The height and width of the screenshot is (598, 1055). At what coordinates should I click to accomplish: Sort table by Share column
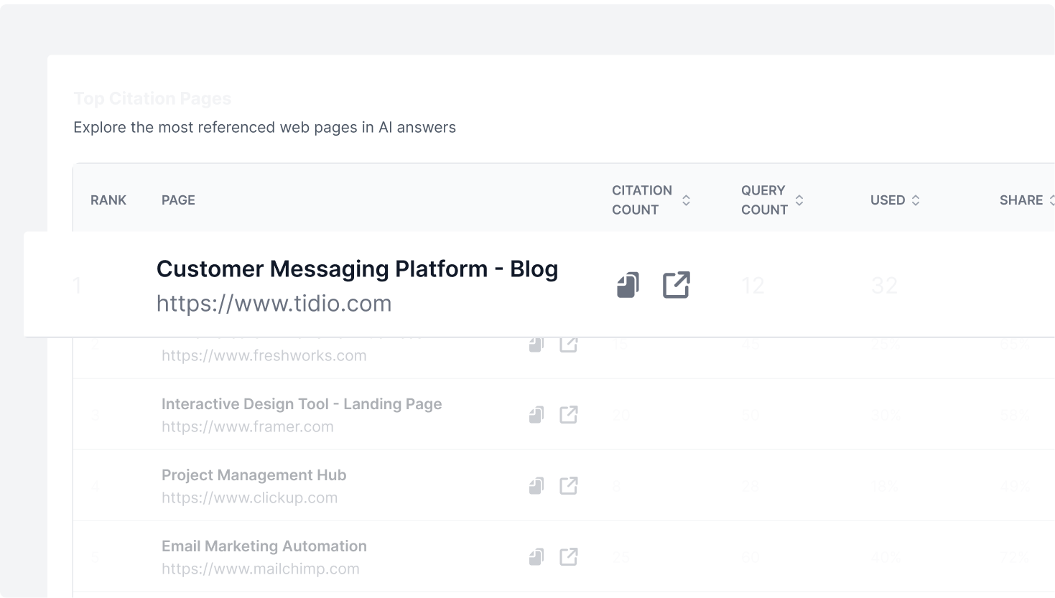1051,200
